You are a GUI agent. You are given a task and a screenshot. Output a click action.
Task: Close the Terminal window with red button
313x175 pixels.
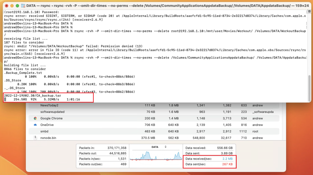(7, 6)
